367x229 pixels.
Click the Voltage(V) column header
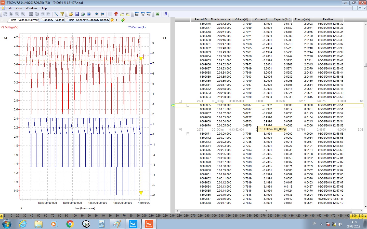tap(241, 19)
